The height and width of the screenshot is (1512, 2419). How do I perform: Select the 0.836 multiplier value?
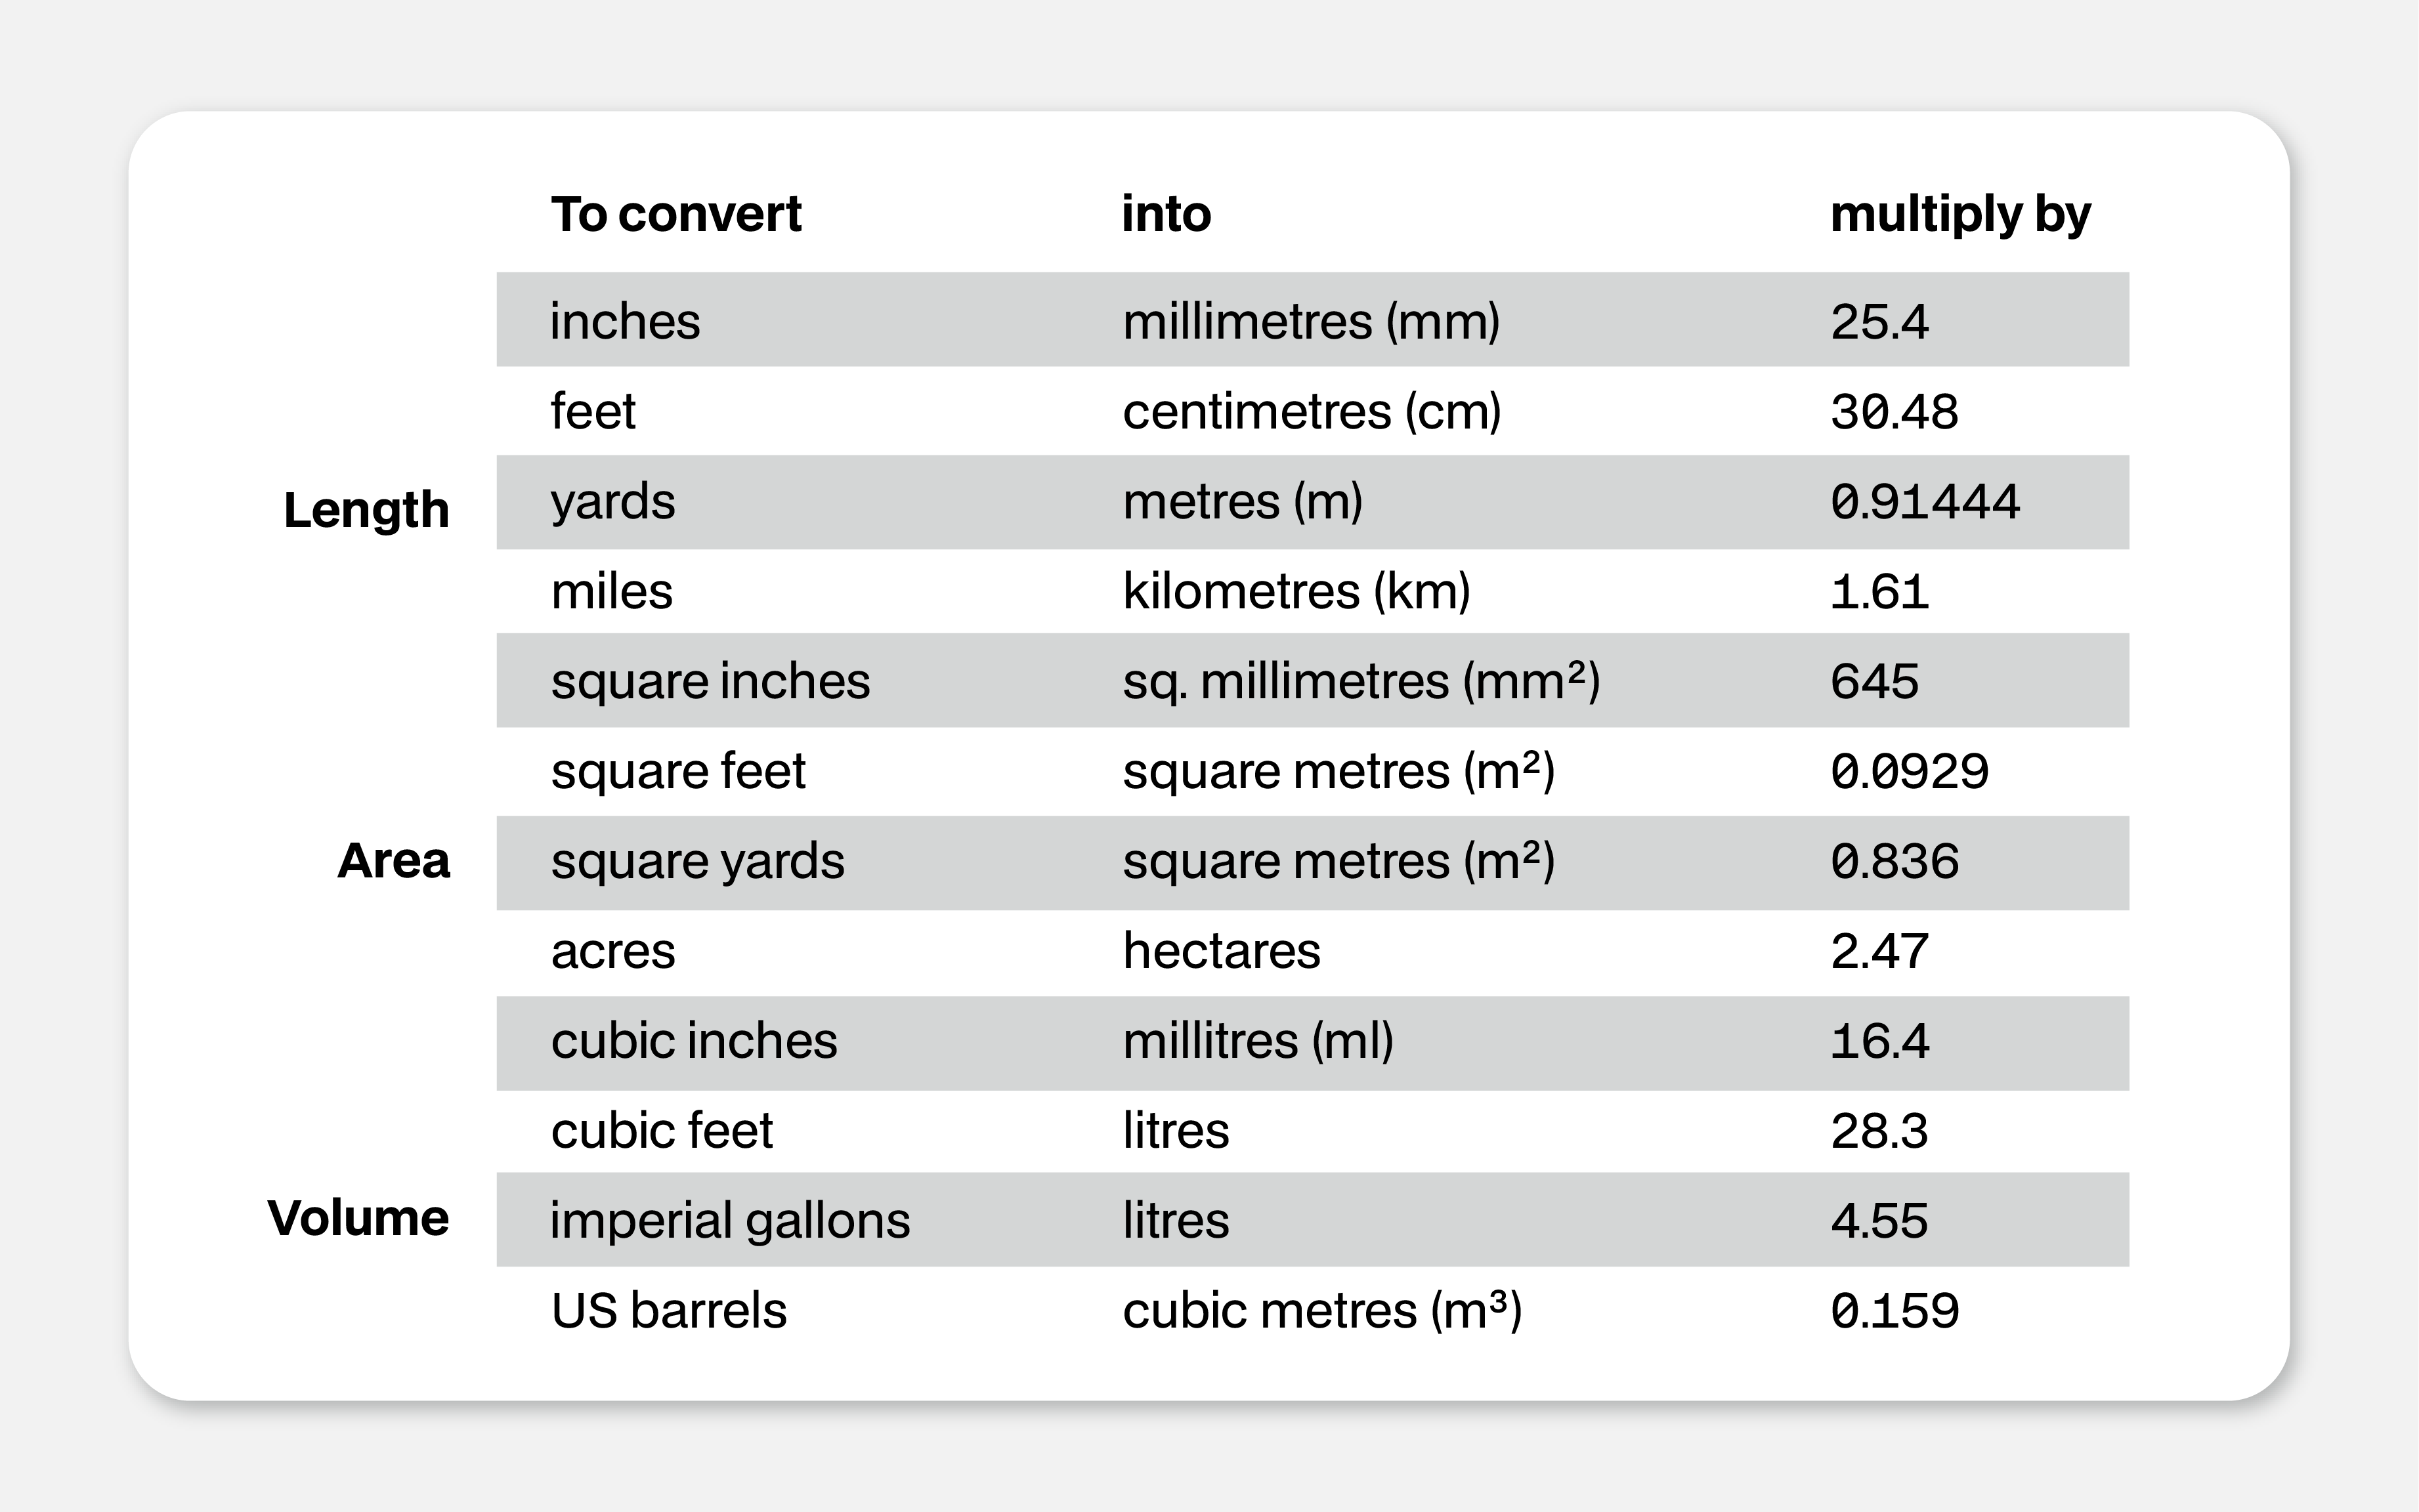tap(1894, 861)
